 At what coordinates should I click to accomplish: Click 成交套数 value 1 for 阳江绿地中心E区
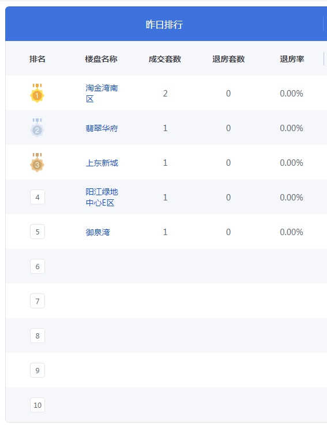(165, 198)
